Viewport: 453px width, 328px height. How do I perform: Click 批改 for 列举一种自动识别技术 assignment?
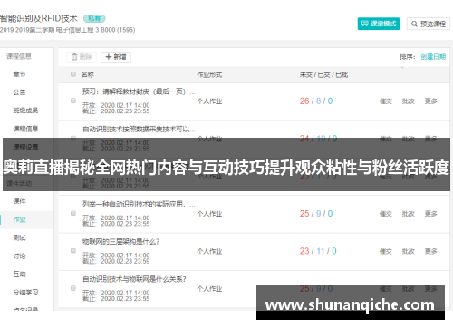click(x=409, y=214)
